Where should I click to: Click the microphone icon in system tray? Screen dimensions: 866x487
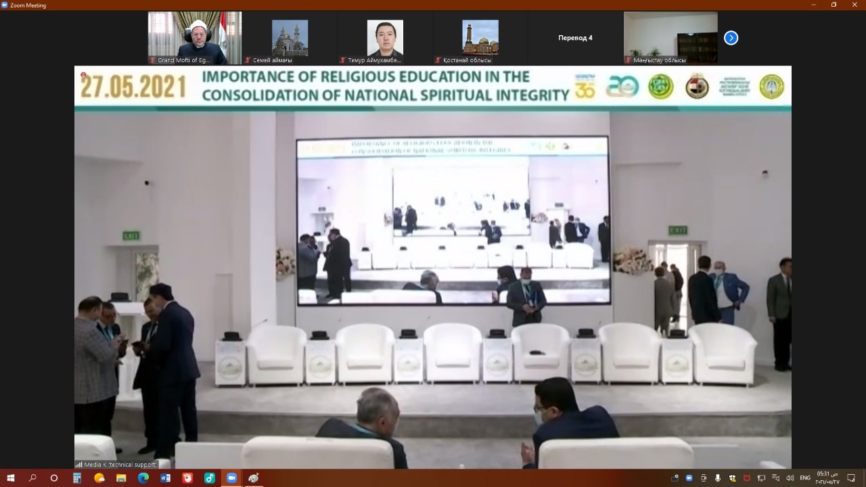pos(718,478)
